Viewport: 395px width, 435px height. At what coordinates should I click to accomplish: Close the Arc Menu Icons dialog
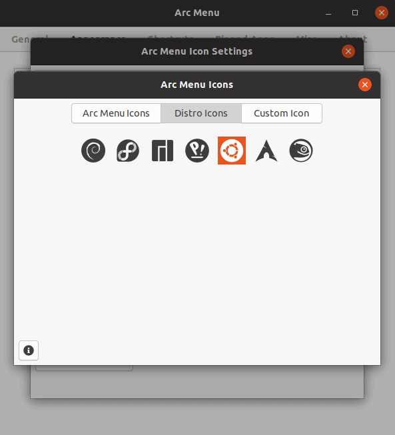[365, 85]
